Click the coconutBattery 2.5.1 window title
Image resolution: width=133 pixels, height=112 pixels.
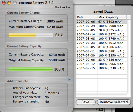(x=36, y=3)
